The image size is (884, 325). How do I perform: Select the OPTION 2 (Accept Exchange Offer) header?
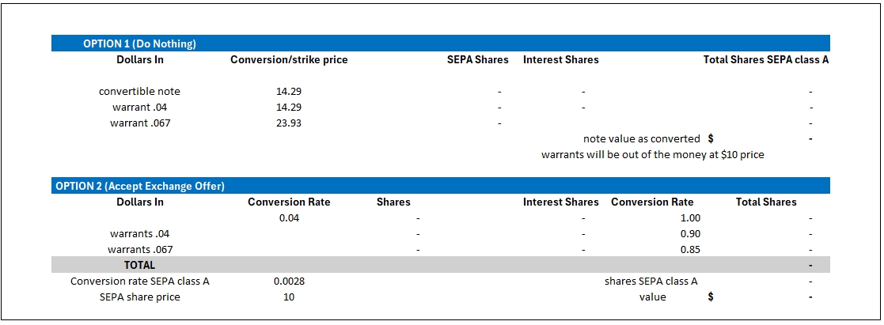click(139, 186)
